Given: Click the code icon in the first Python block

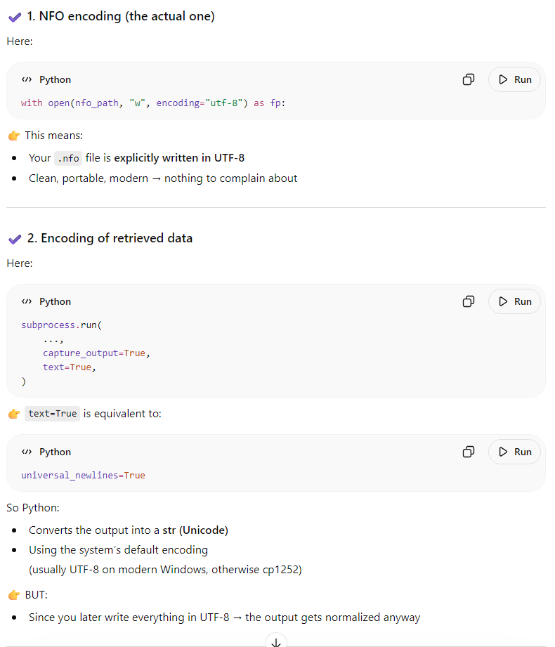Looking at the screenshot, I should [x=27, y=79].
